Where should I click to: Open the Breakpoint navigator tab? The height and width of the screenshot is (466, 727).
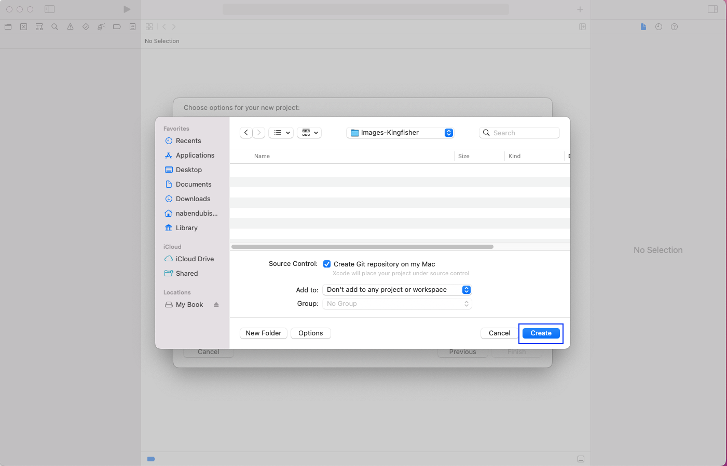(x=117, y=27)
